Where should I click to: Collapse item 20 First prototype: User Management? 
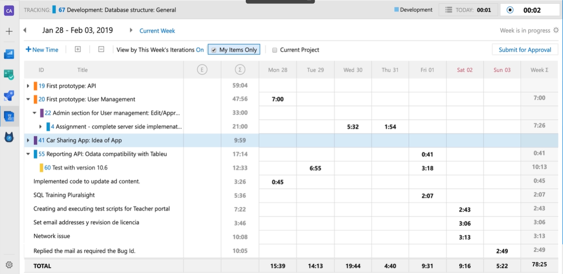(28, 99)
